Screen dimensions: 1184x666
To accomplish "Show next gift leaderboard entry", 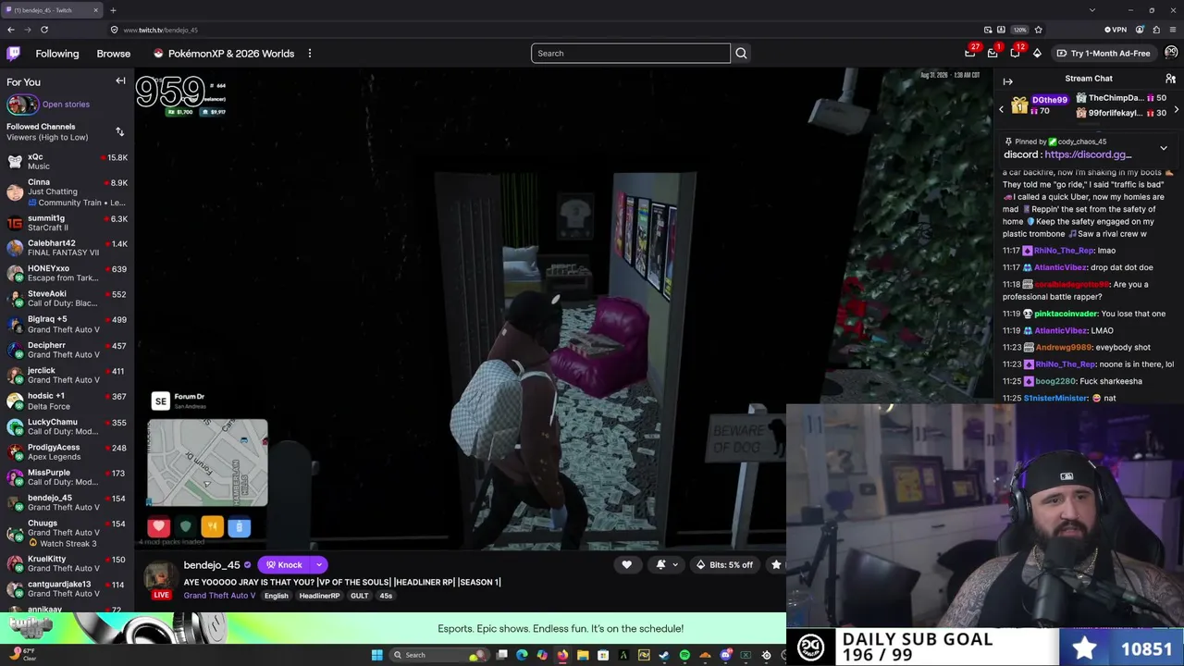I will click(1177, 110).
